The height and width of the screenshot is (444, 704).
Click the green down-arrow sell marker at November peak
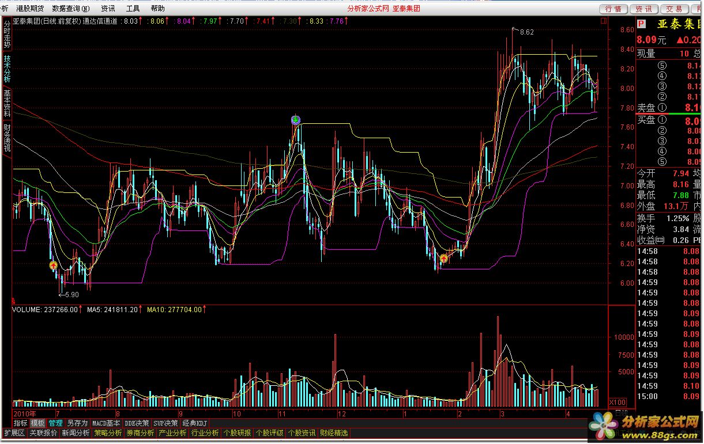tap(296, 120)
